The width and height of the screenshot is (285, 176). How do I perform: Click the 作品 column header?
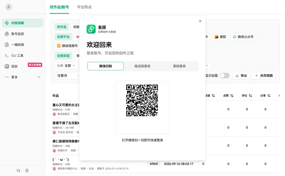56,96
